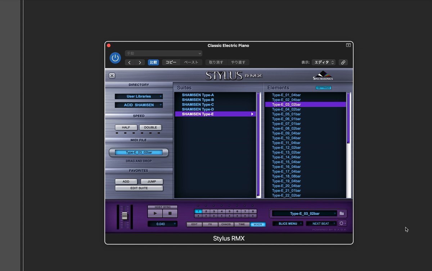Click ADD under Favorites
The height and width of the screenshot is (271, 432).
click(x=126, y=182)
